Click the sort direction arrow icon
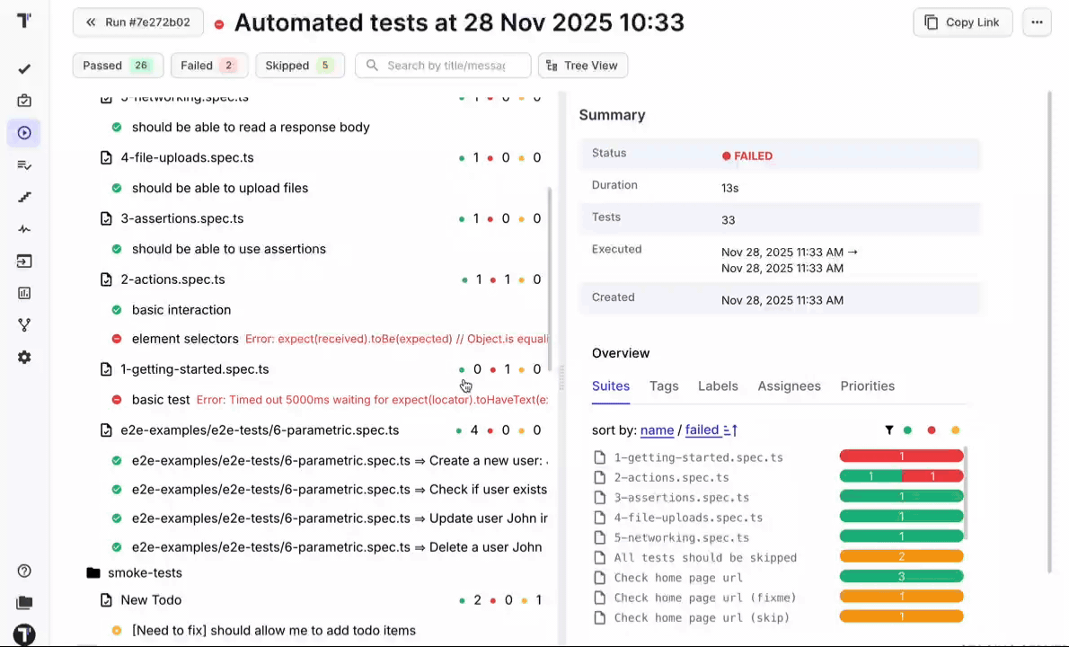Viewport: 1069px width, 647px height. click(x=731, y=430)
